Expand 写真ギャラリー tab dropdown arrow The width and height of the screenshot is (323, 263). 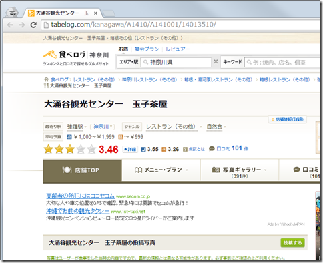click(x=265, y=170)
